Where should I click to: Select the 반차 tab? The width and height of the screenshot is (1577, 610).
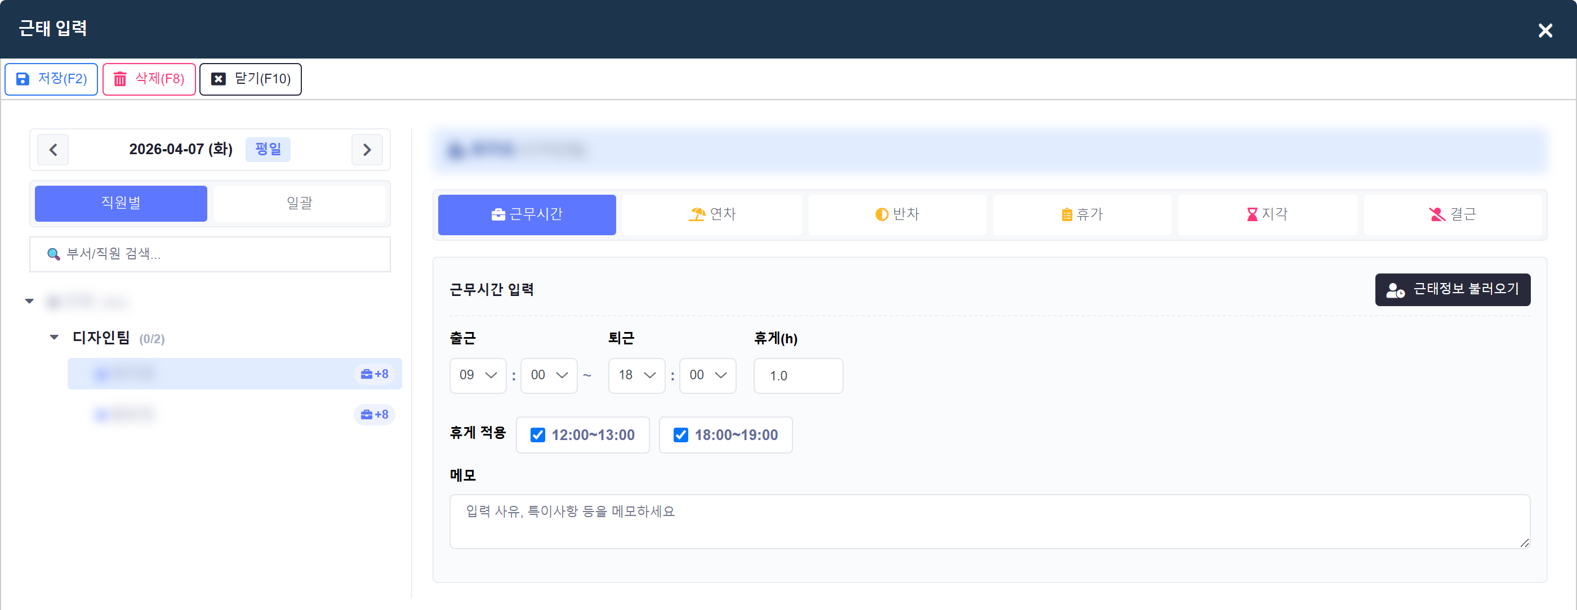click(897, 215)
